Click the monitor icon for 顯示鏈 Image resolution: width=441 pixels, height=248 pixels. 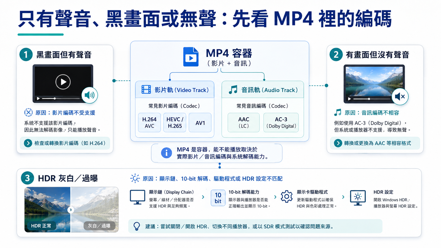(x=137, y=197)
